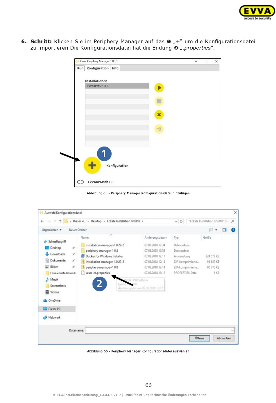Image resolution: width=276 pixels, height=403 pixels.
Task: Open the Organisieren dropdown menu
Action: pyautogui.click(x=52, y=230)
